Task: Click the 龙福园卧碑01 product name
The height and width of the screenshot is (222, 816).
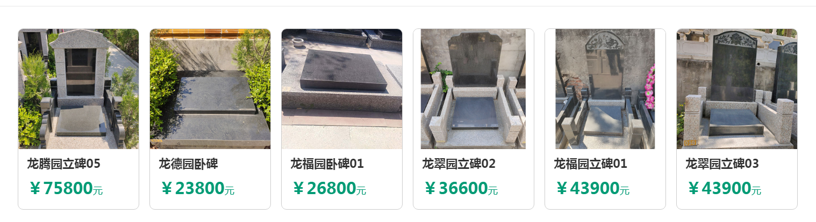Action: 327,164
